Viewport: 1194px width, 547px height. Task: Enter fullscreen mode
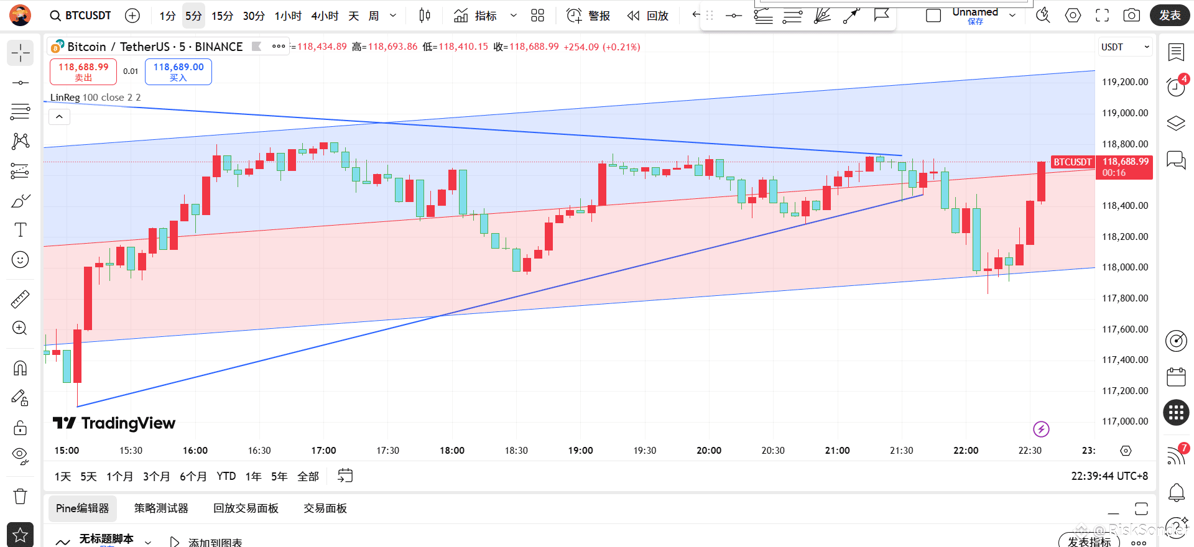pyautogui.click(x=1103, y=16)
